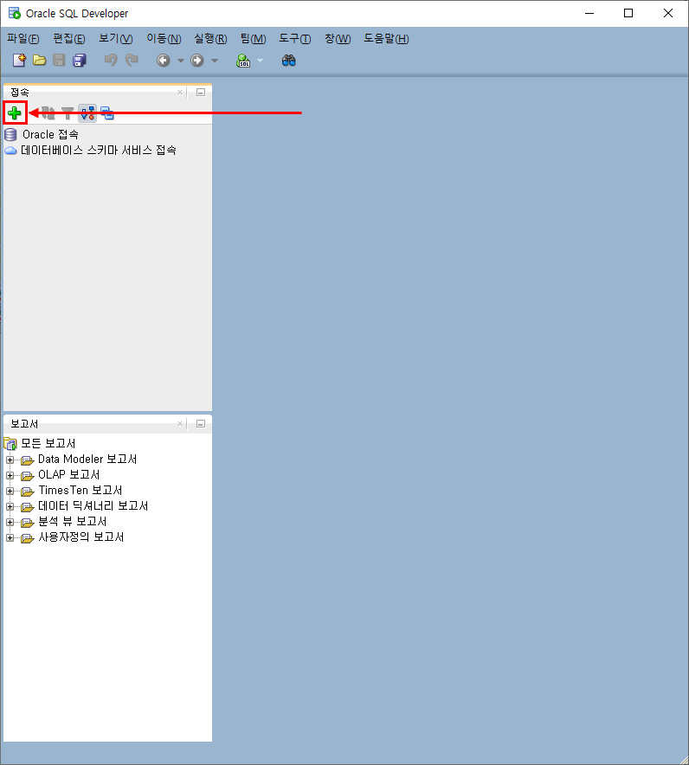Click the green plus New Connection icon
Image resolution: width=689 pixels, height=765 pixels.
coord(15,113)
